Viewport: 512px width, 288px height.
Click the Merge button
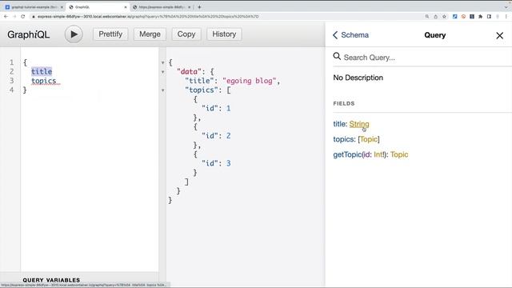150,34
